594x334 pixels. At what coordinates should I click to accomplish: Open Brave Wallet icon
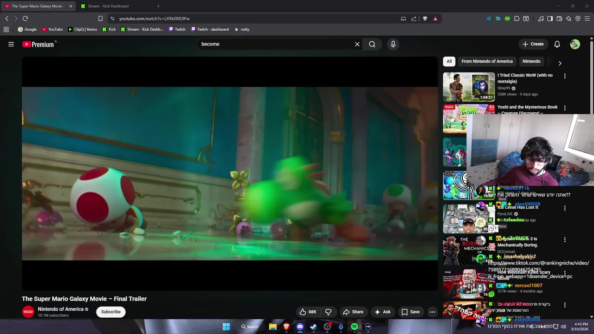pyautogui.click(x=559, y=19)
